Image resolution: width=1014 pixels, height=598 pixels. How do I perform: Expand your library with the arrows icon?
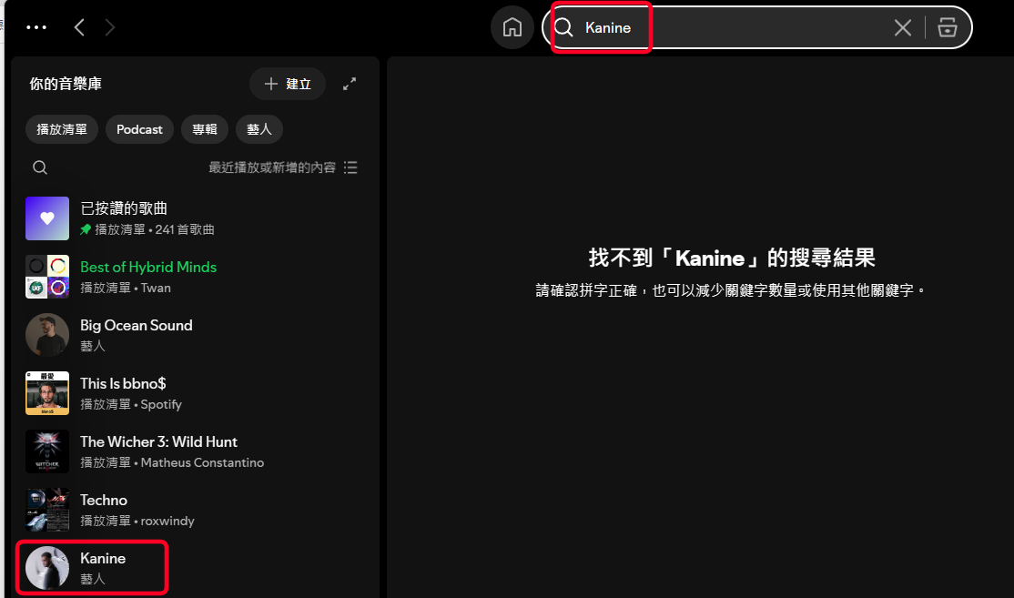pyautogui.click(x=350, y=84)
